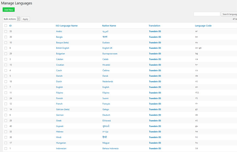Check the Bulgarian row checkbox

(x=6, y=54)
